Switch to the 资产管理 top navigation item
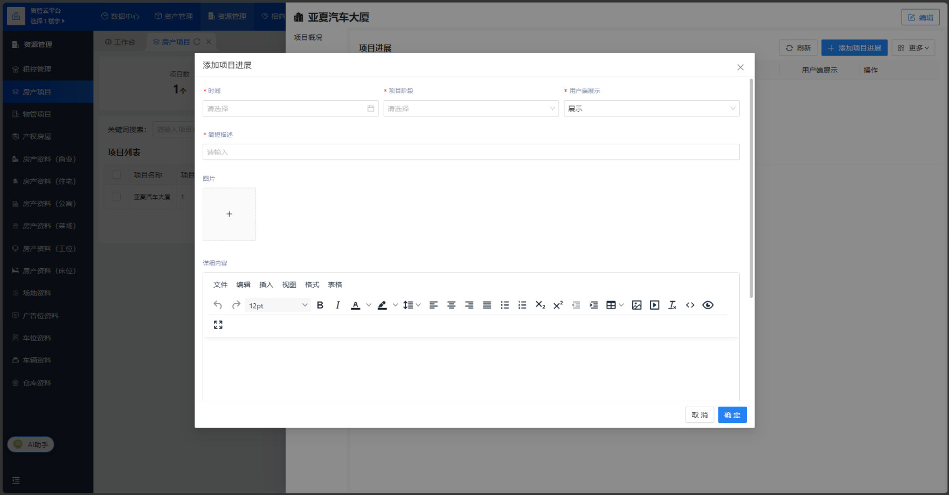Viewport: 949px width, 495px height. [x=174, y=16]
